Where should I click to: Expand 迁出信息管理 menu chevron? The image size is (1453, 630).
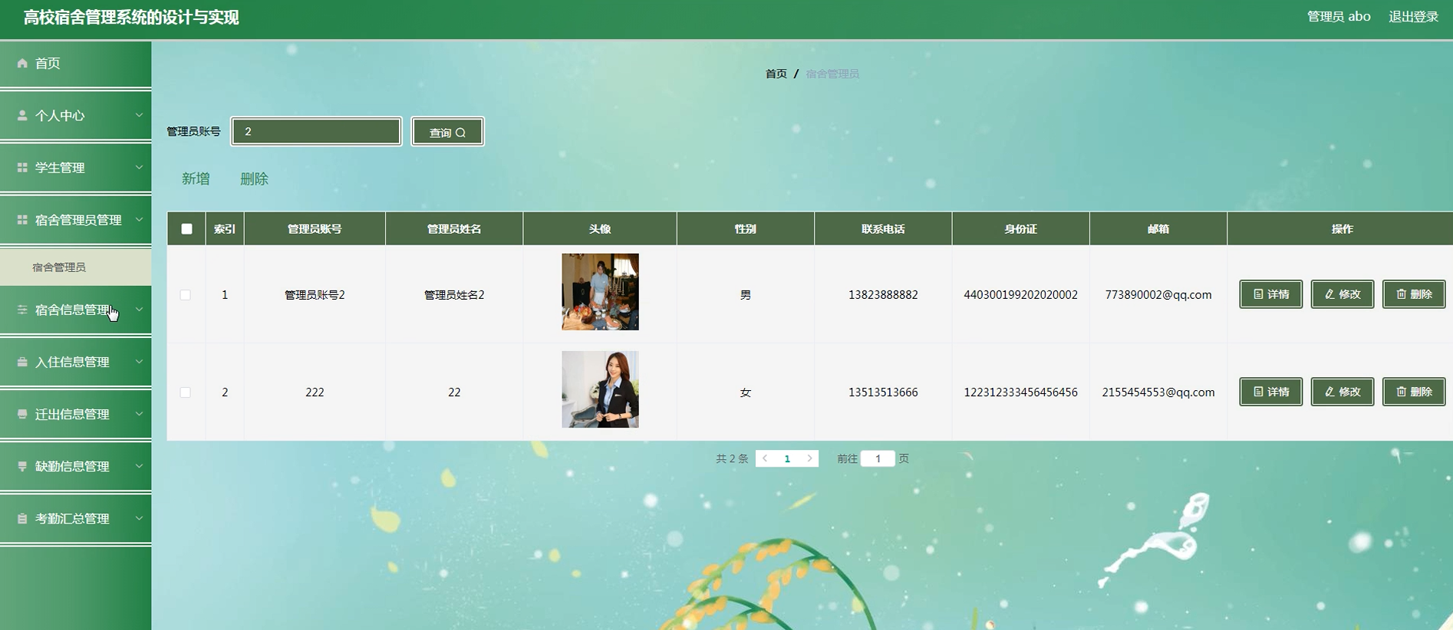coord(139,414)
